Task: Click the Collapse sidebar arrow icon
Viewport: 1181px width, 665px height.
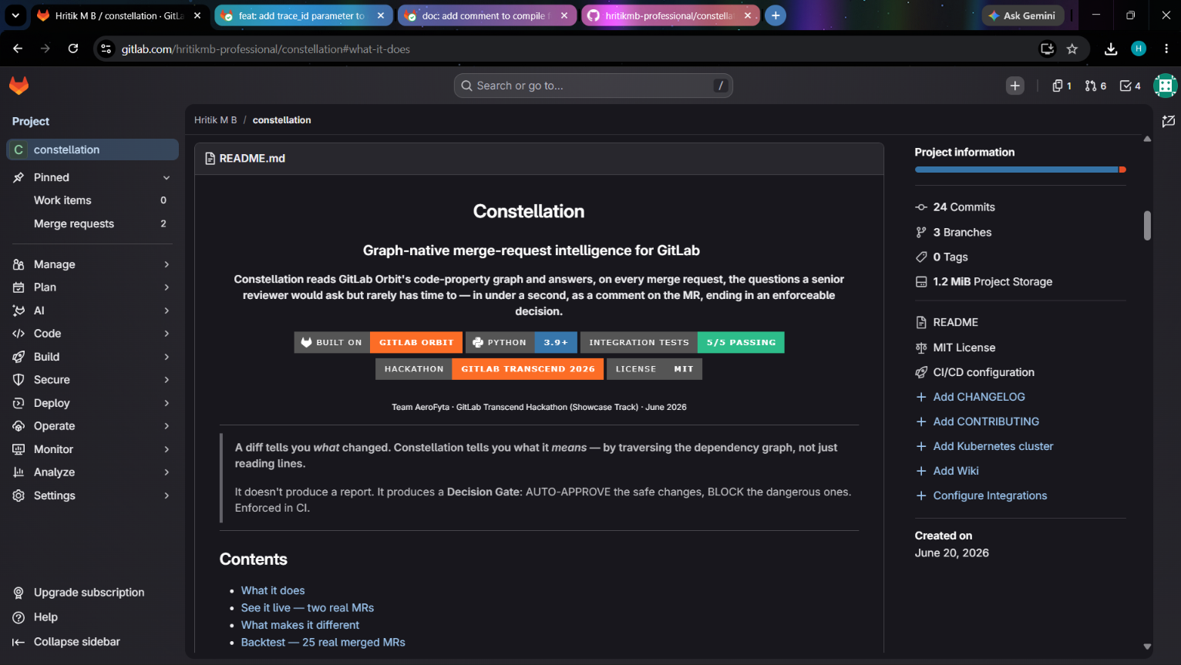Action: (x=19, y=642)
